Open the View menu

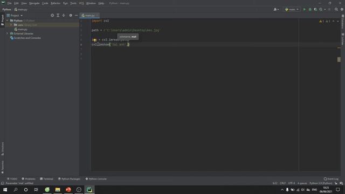(x=24, y=3)
